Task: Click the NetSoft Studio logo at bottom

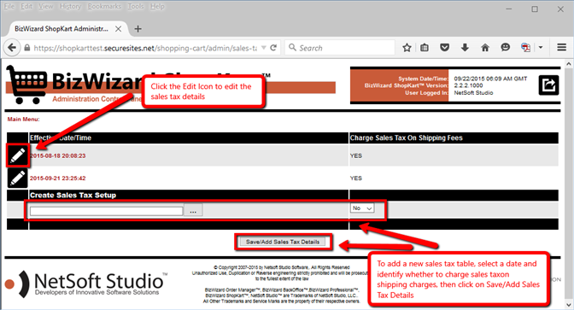Action: (86, 284)
